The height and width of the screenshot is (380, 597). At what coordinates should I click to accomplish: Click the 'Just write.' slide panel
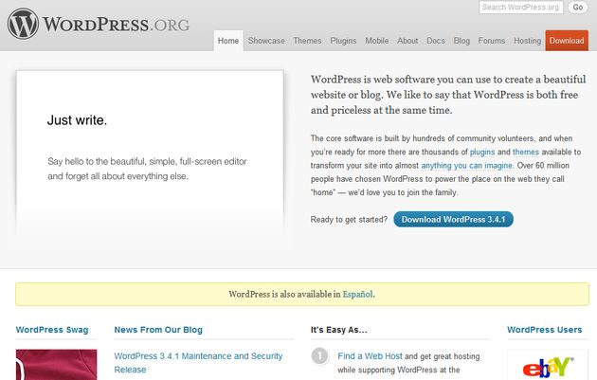pyautogui.click(x=150, y=152)
